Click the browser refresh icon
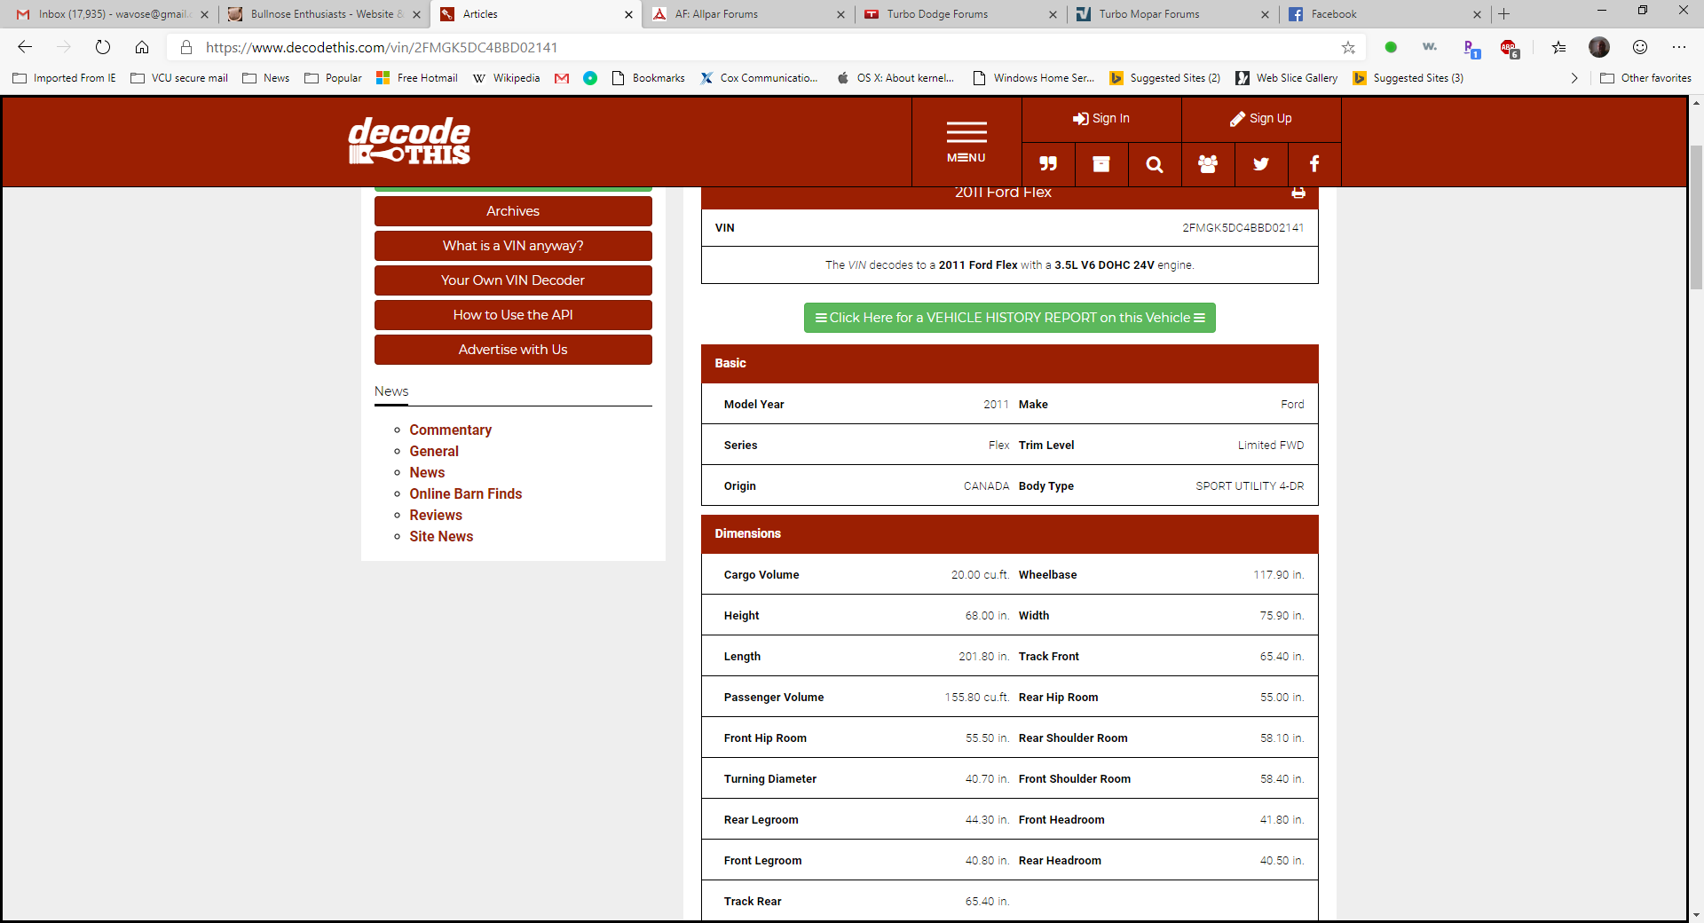 103,47
